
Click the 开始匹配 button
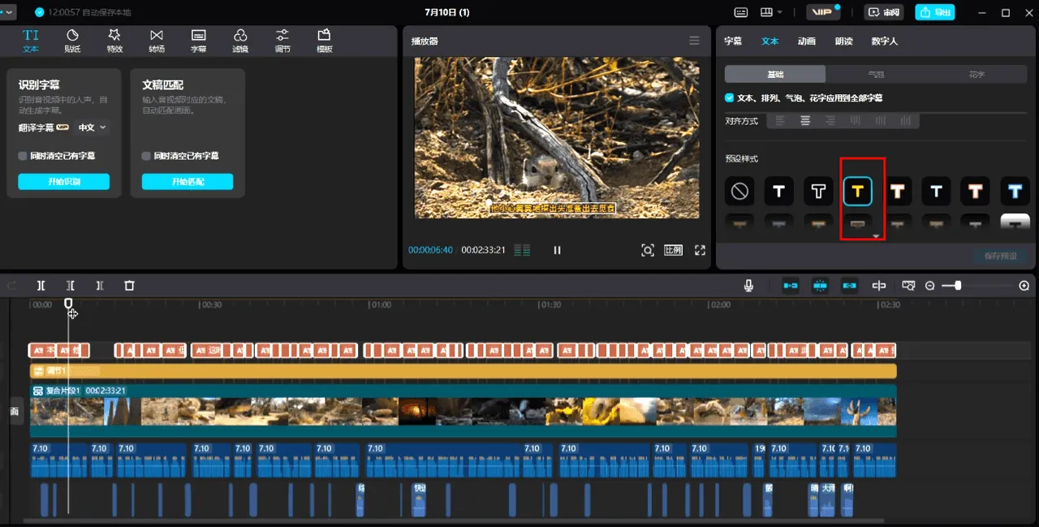tap(188, 181)
